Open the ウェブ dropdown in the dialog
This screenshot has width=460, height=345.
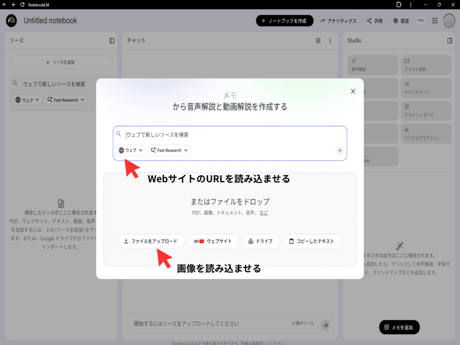click(x=131, y=150)
